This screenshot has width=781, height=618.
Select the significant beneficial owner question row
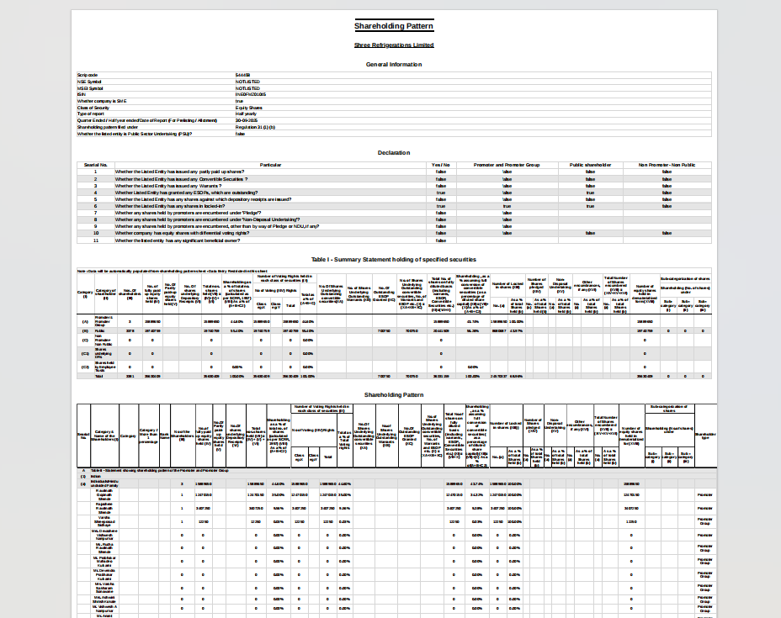click(178, 240)
